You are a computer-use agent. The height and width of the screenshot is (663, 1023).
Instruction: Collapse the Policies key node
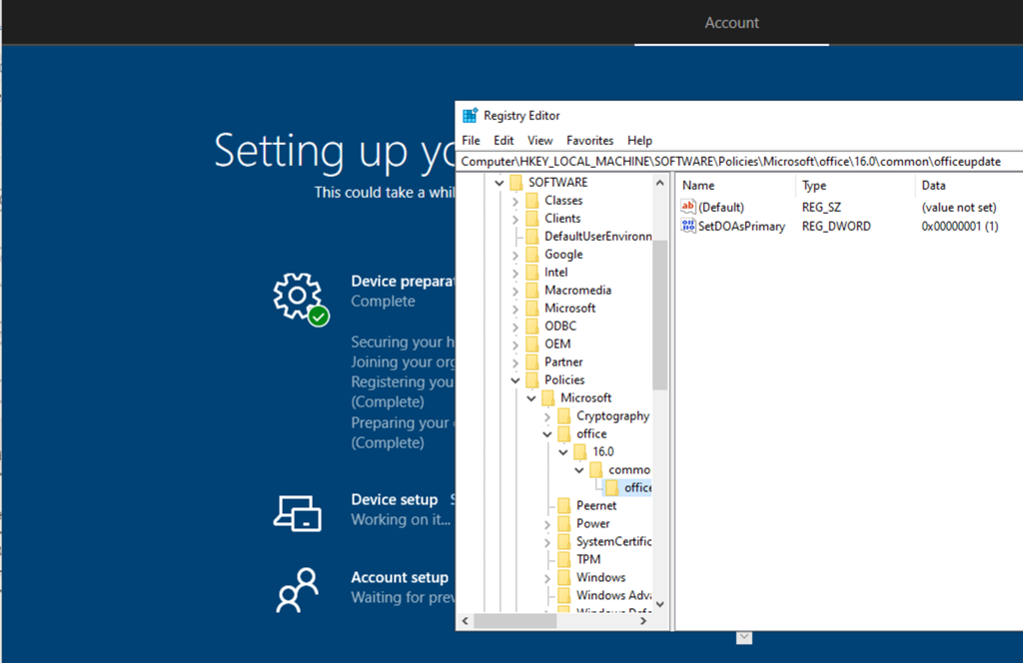[x=515, y=380]
